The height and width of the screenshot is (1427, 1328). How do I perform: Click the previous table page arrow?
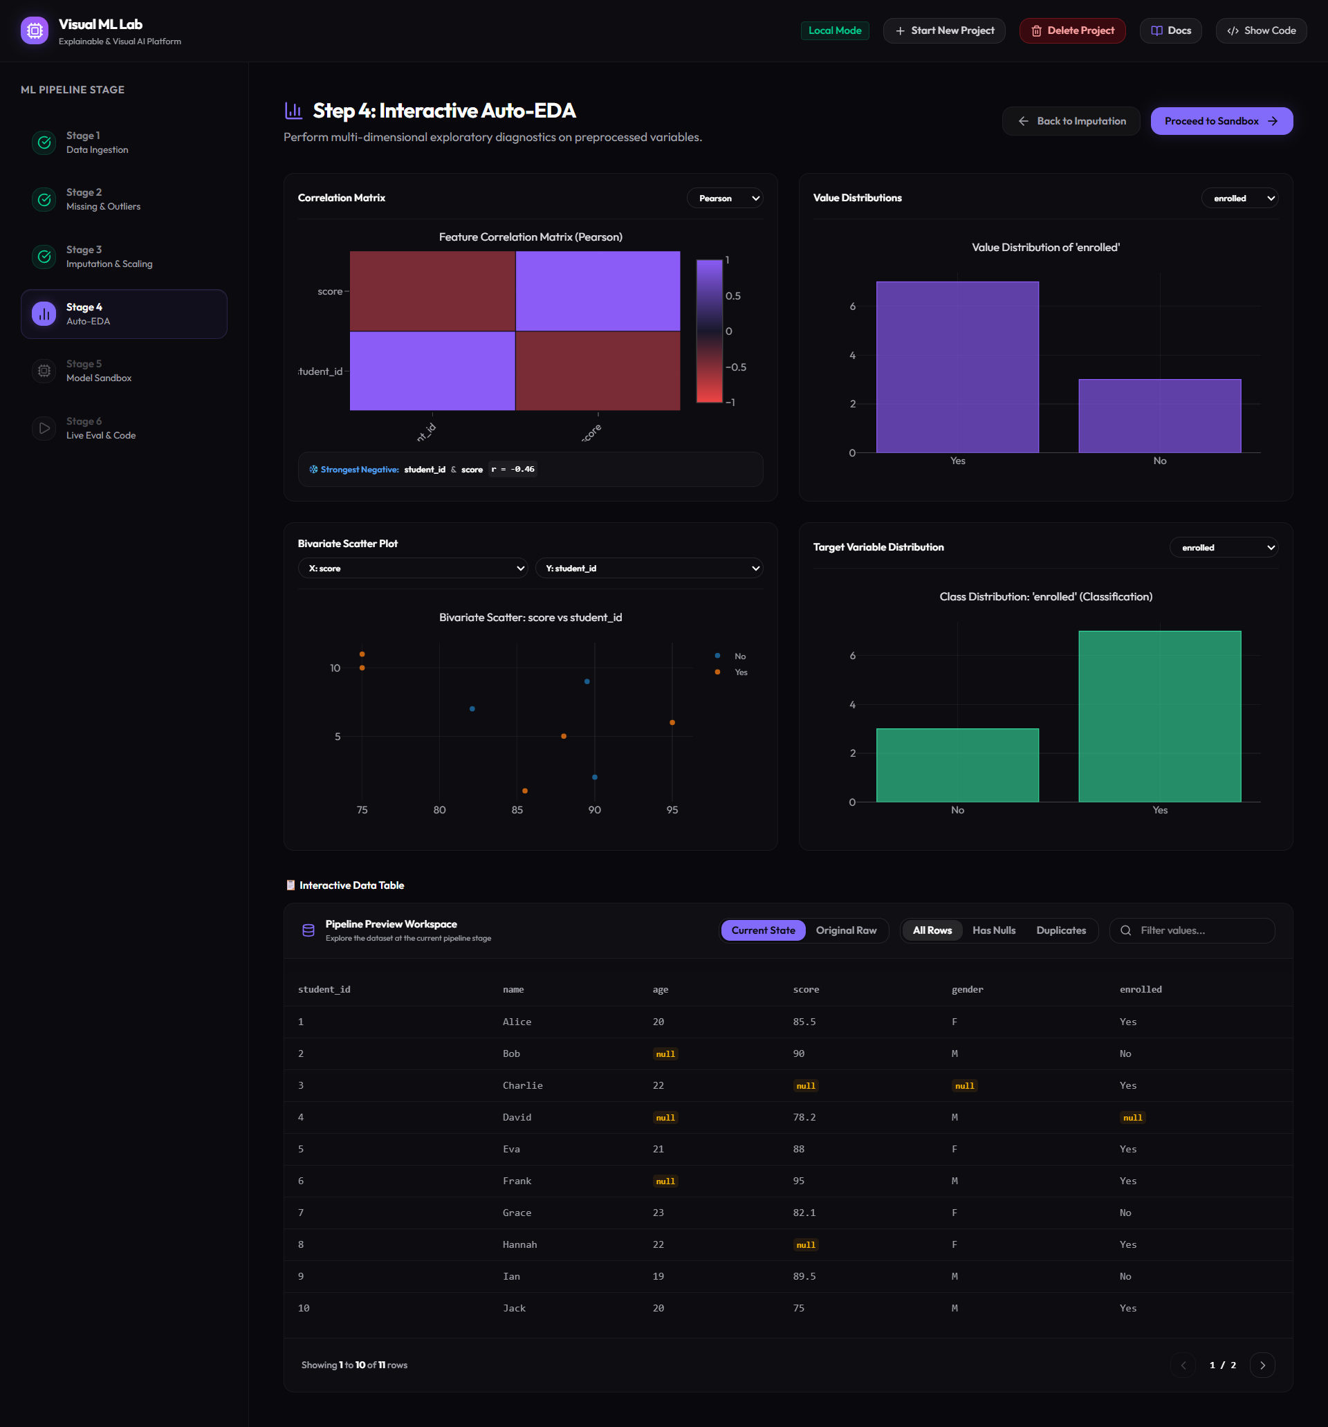click(1183, 1365)
